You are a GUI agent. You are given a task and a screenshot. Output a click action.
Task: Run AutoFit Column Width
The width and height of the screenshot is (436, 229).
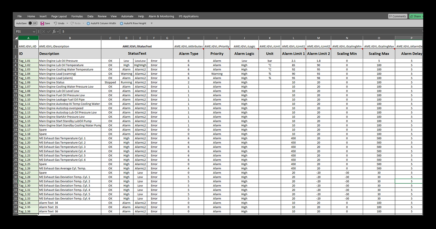[x=101, y=23]
